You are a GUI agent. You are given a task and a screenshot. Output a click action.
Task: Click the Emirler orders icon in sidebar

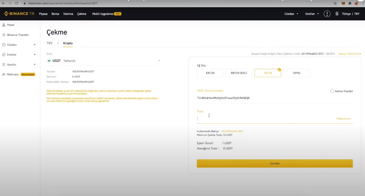pos(4,55)
